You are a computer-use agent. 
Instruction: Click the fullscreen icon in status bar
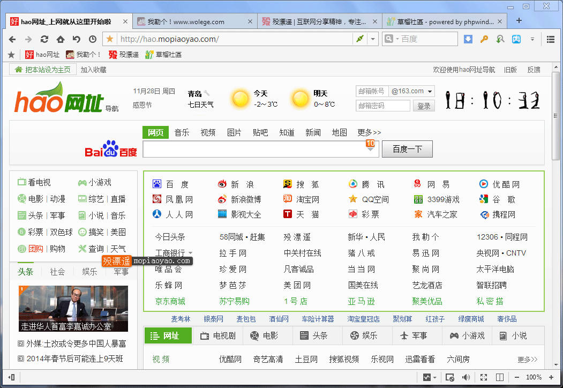(484, 377)
